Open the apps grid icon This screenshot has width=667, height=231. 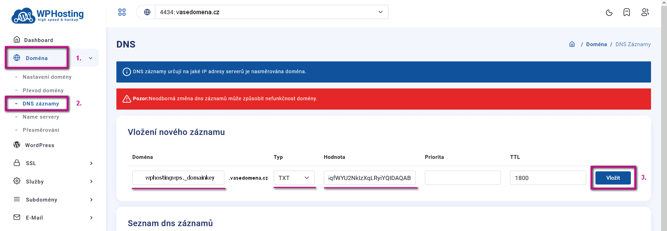[x=122, y=12]
